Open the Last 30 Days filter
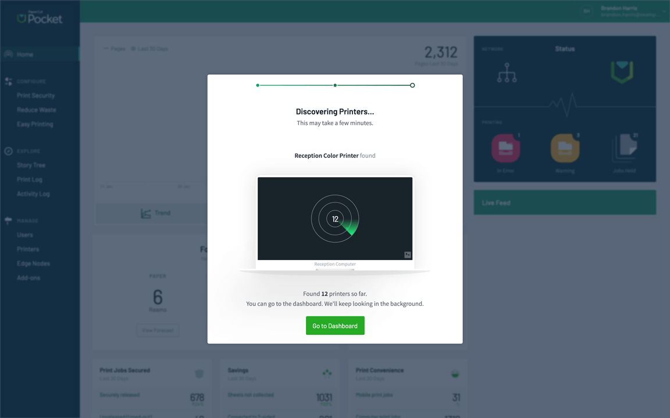This screenshot has width=670, height=418. coord(151,48)
